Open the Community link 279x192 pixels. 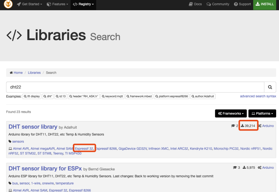click(218, 4)
